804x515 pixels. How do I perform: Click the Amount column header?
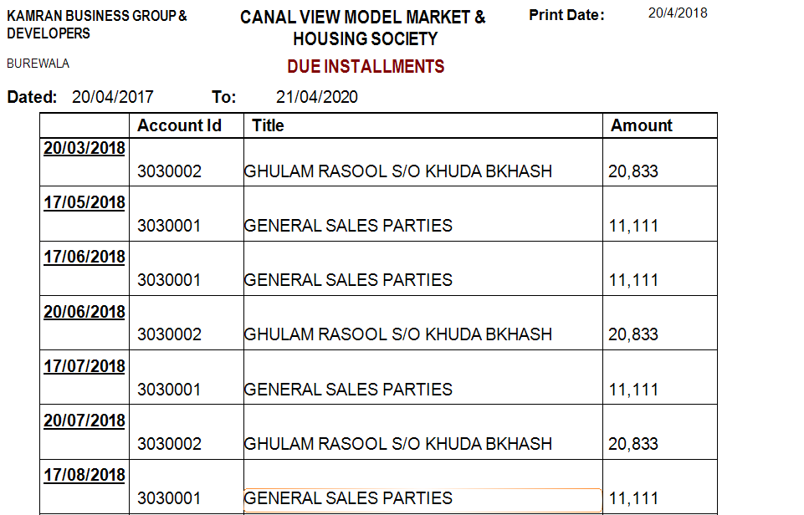pos(641,125)
